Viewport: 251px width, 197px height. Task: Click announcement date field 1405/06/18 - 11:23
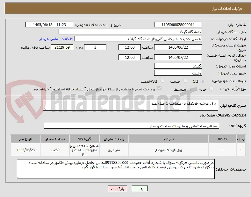tap(49, 25)
